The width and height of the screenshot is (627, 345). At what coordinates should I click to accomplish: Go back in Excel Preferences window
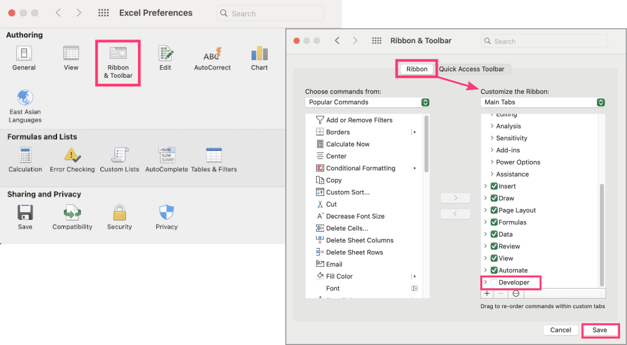[x=58, y=13]
